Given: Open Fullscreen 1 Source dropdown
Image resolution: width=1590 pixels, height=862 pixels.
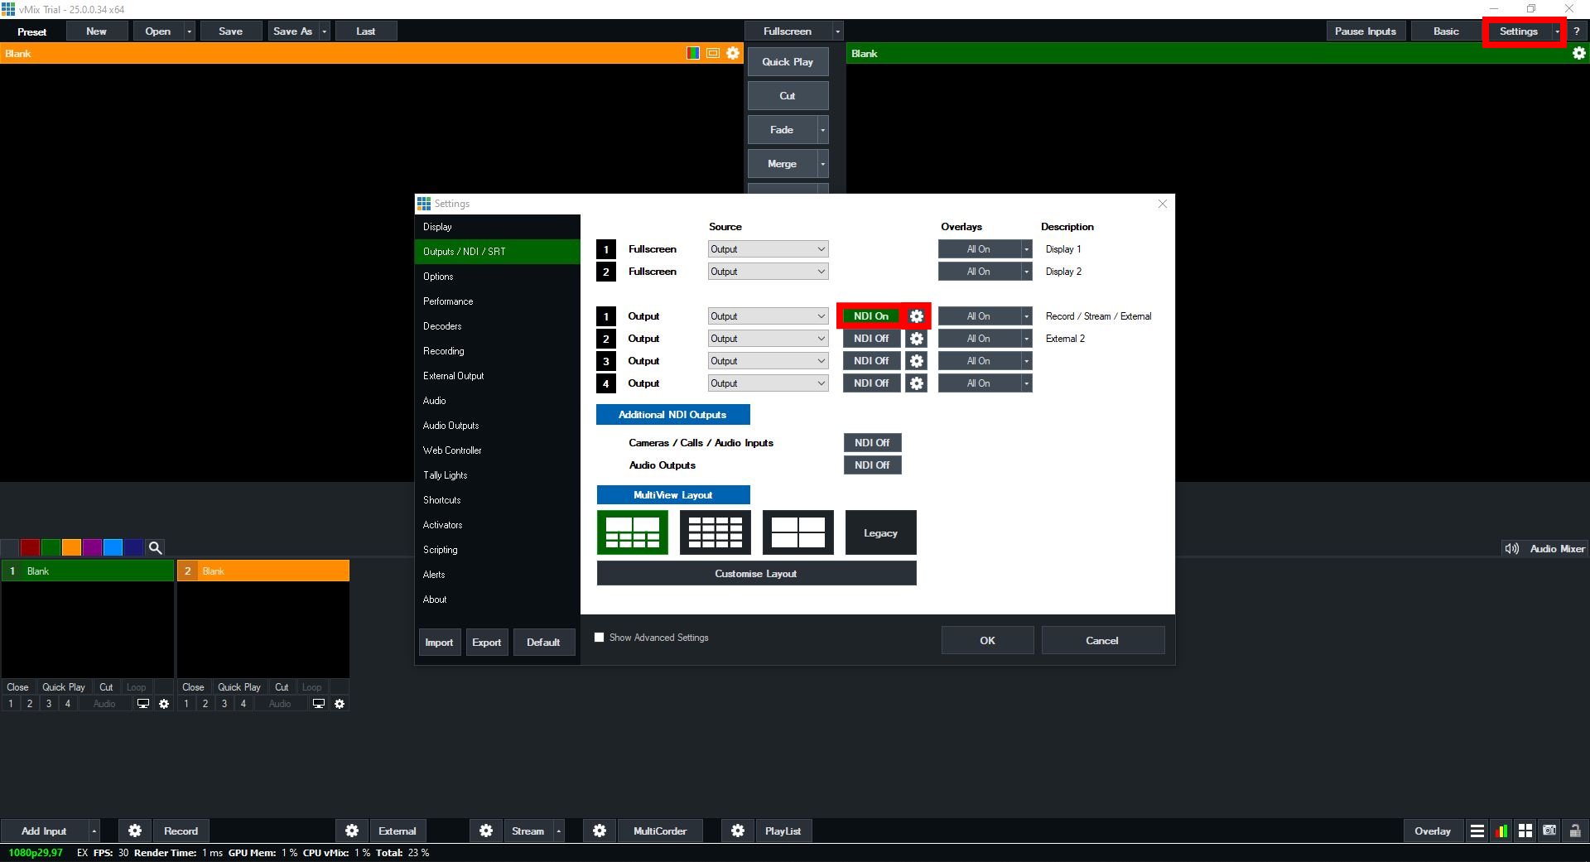Looking at the screenshot, I should pos(768,249).
